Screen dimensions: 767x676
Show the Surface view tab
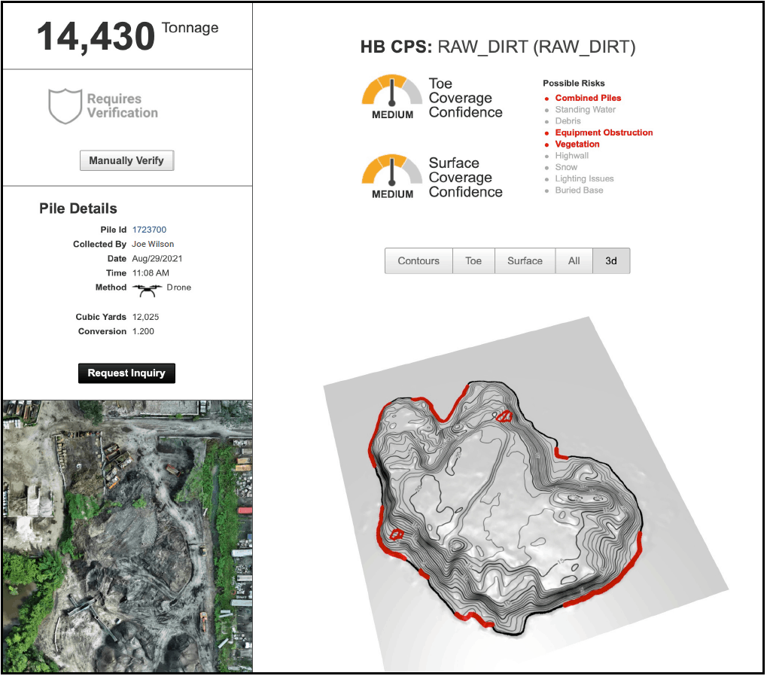(x=525, y=261)
